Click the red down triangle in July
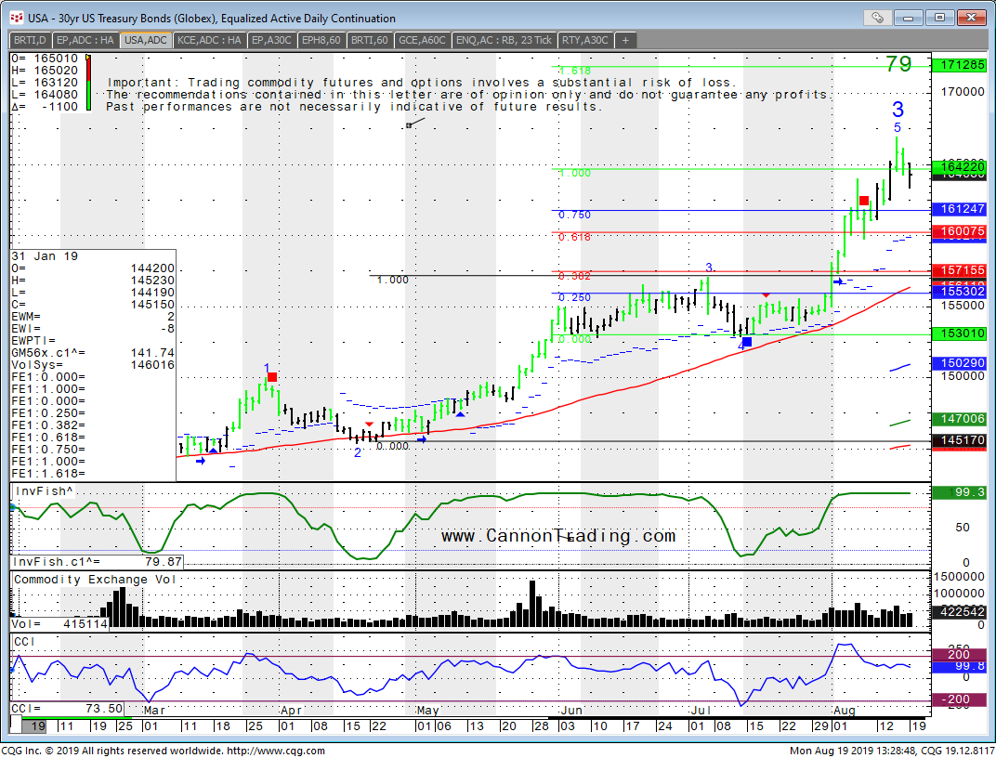996x758 pixels. [x=766, y=294]
